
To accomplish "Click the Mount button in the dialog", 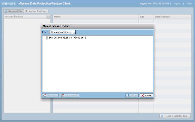I will [132, 95].
